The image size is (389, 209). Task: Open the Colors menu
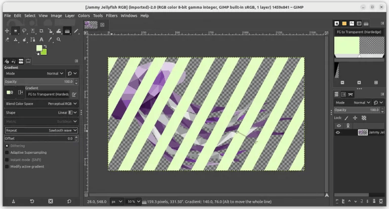click(84, 15)
